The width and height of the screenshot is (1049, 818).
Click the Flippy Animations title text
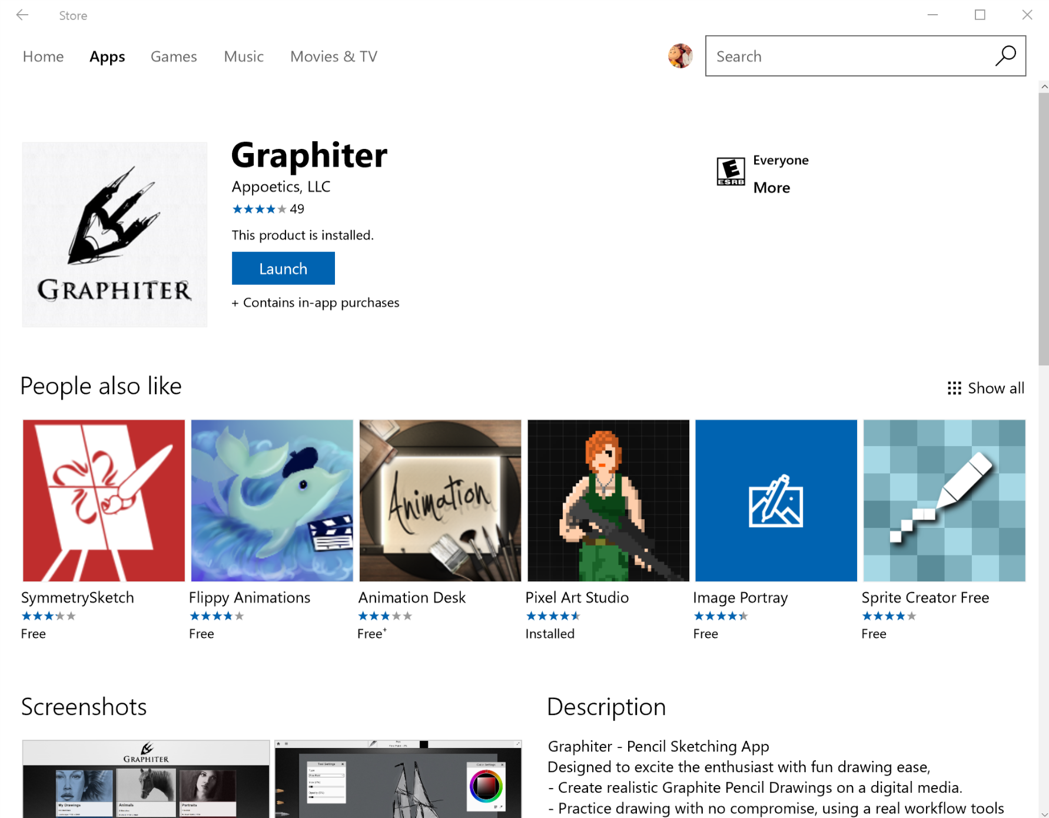(250, 597)
